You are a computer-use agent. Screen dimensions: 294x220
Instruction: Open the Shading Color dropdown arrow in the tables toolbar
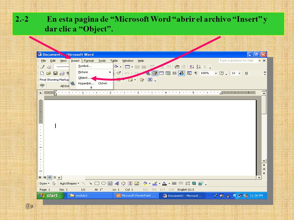point(121,67)
